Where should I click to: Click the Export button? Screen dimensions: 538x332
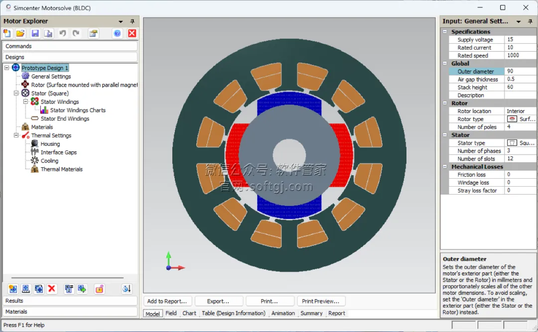point(219,301)
